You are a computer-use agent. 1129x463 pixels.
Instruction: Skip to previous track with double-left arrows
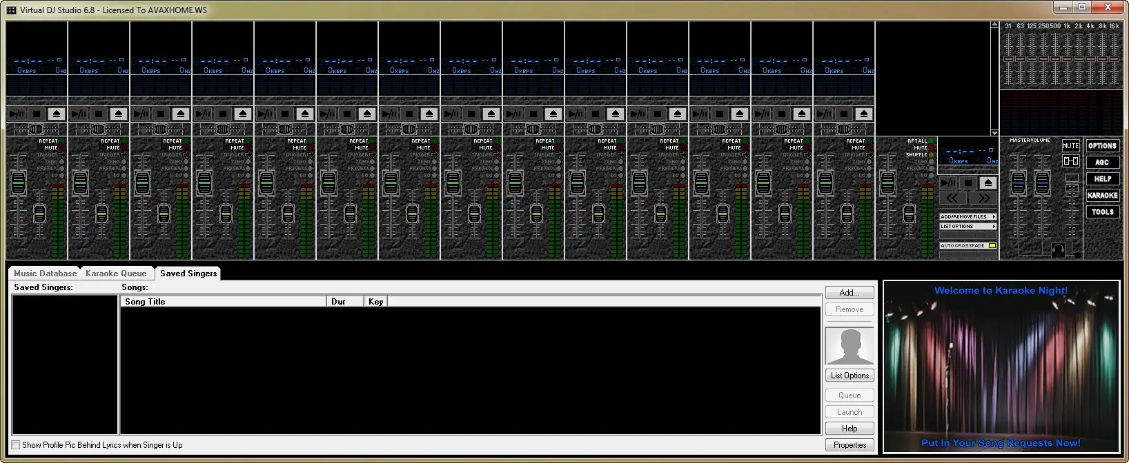[x=953, y=198]
